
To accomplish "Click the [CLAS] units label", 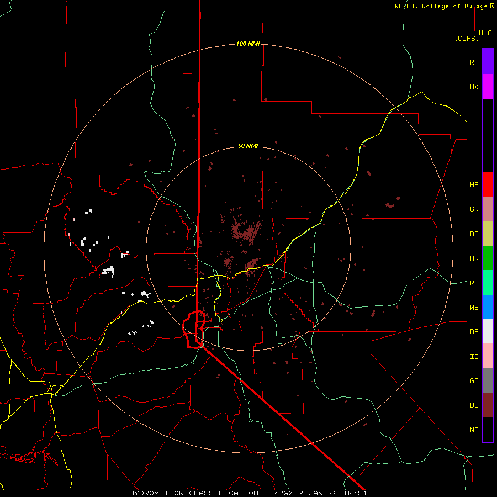I will pos(467,38).
